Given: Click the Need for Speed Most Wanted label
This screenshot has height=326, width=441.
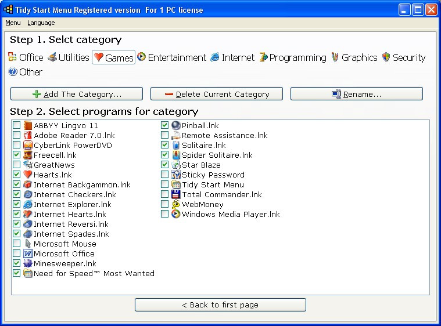Looking at the screenshot, I should (x=94, y=273).
